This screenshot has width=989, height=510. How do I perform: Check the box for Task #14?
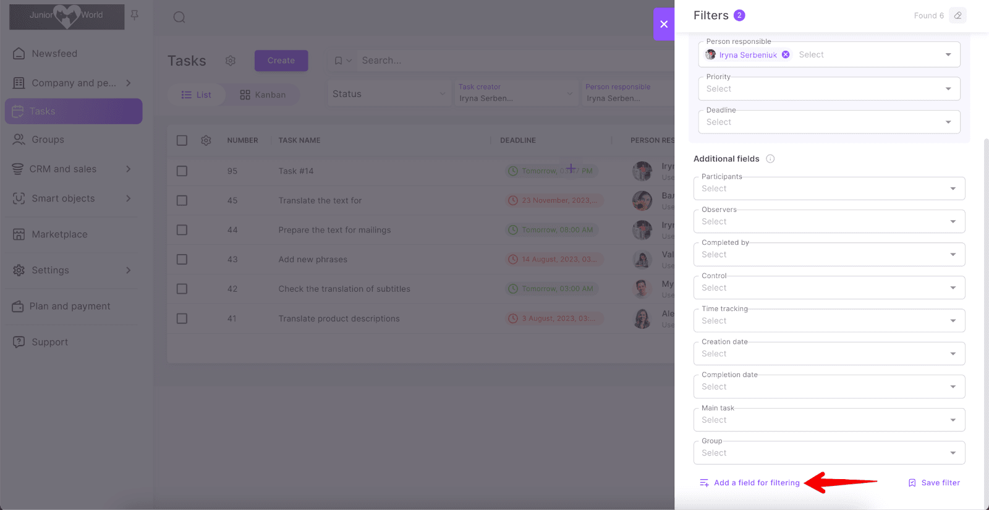pos(182,171)
